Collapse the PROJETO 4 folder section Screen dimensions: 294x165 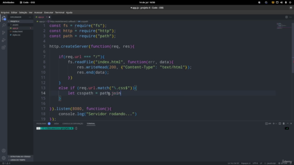click(20, 22)
